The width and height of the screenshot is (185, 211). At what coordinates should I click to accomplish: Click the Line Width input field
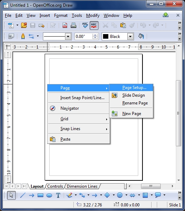coord(84,37)
